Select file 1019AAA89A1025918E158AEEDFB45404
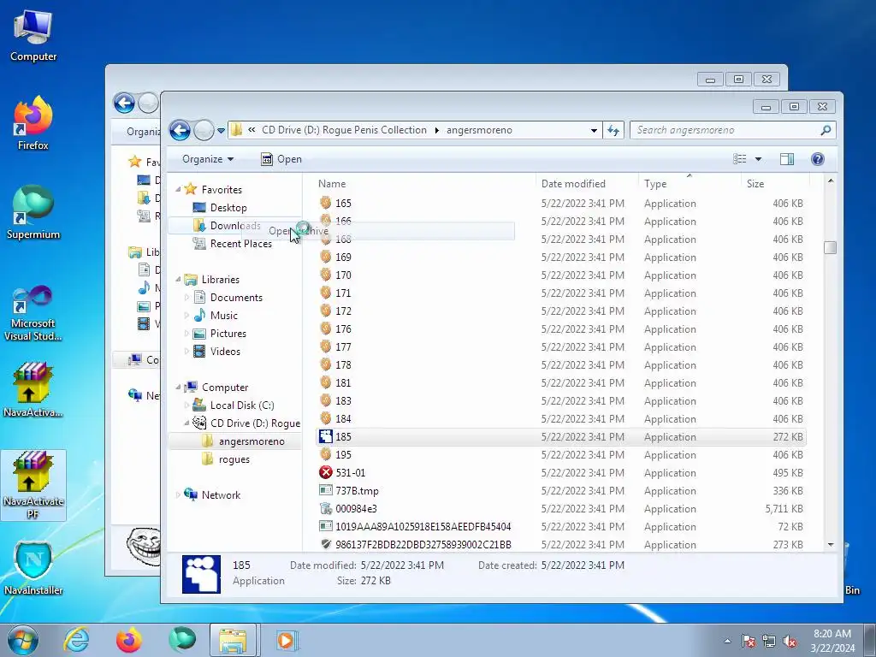Screen dimensions: 876x657 click(x=561, y=527)
